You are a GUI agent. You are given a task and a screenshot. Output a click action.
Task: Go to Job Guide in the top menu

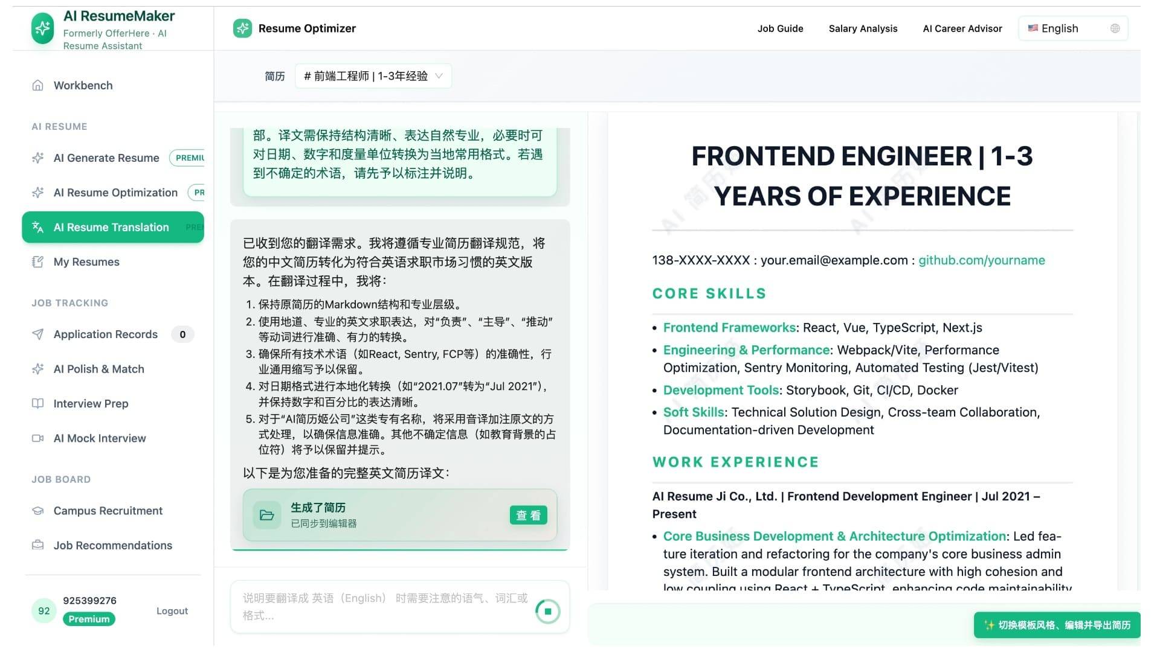[780, 28]
